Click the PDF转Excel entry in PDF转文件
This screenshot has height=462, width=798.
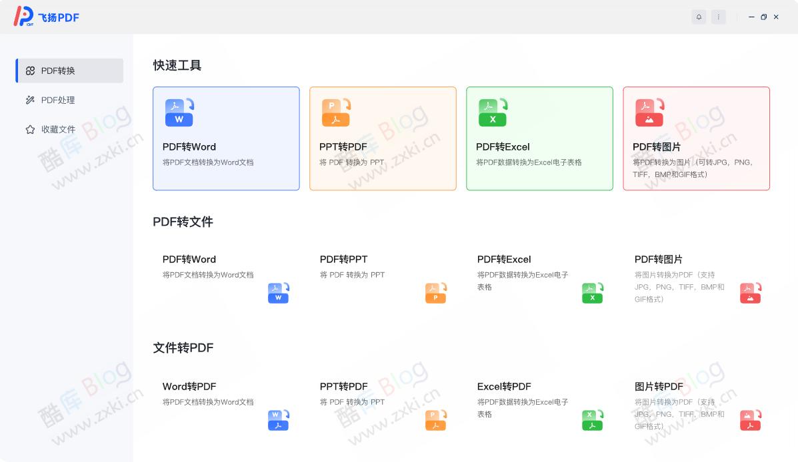503,259
